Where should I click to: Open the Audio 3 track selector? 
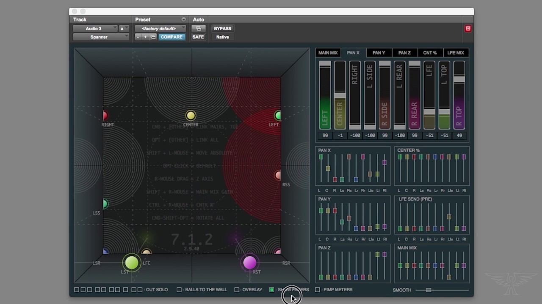(95, 28)
